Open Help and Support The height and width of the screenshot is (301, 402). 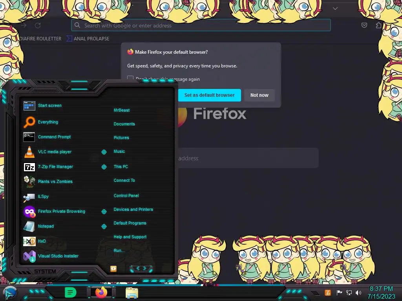coord(130,237)
